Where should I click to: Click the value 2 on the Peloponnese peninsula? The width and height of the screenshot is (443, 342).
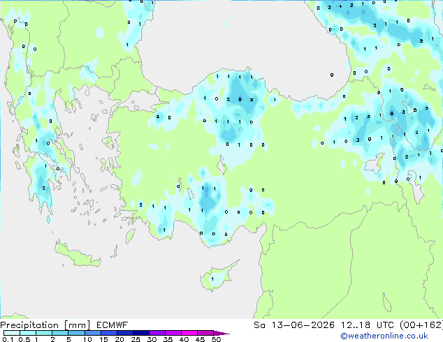point(43,188)
